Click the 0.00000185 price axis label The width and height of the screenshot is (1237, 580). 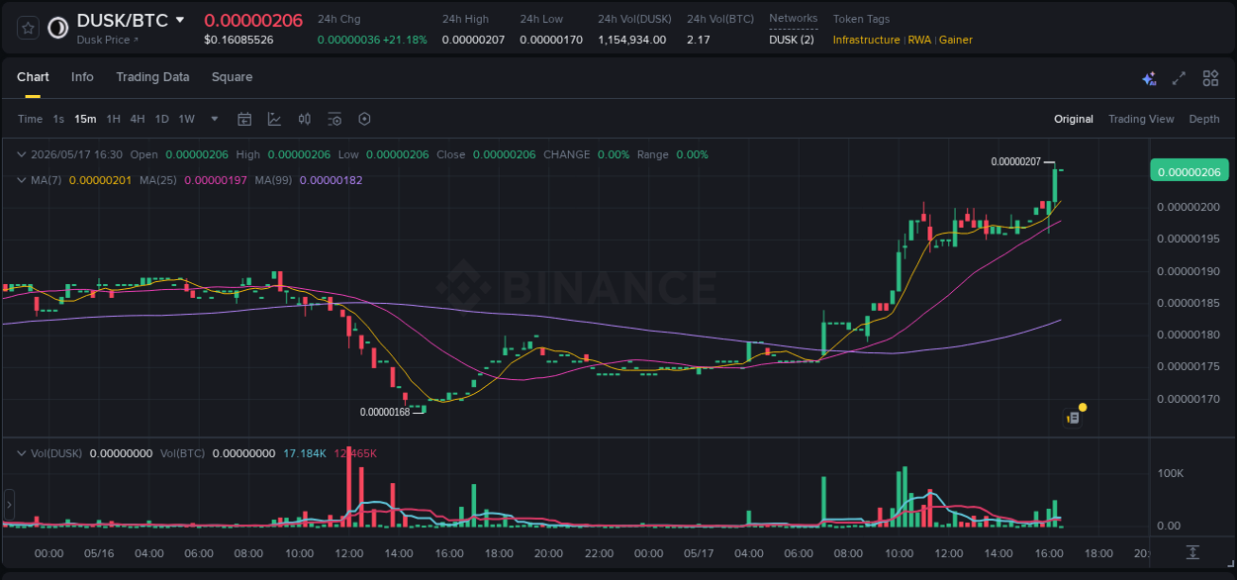(1189, 303)
